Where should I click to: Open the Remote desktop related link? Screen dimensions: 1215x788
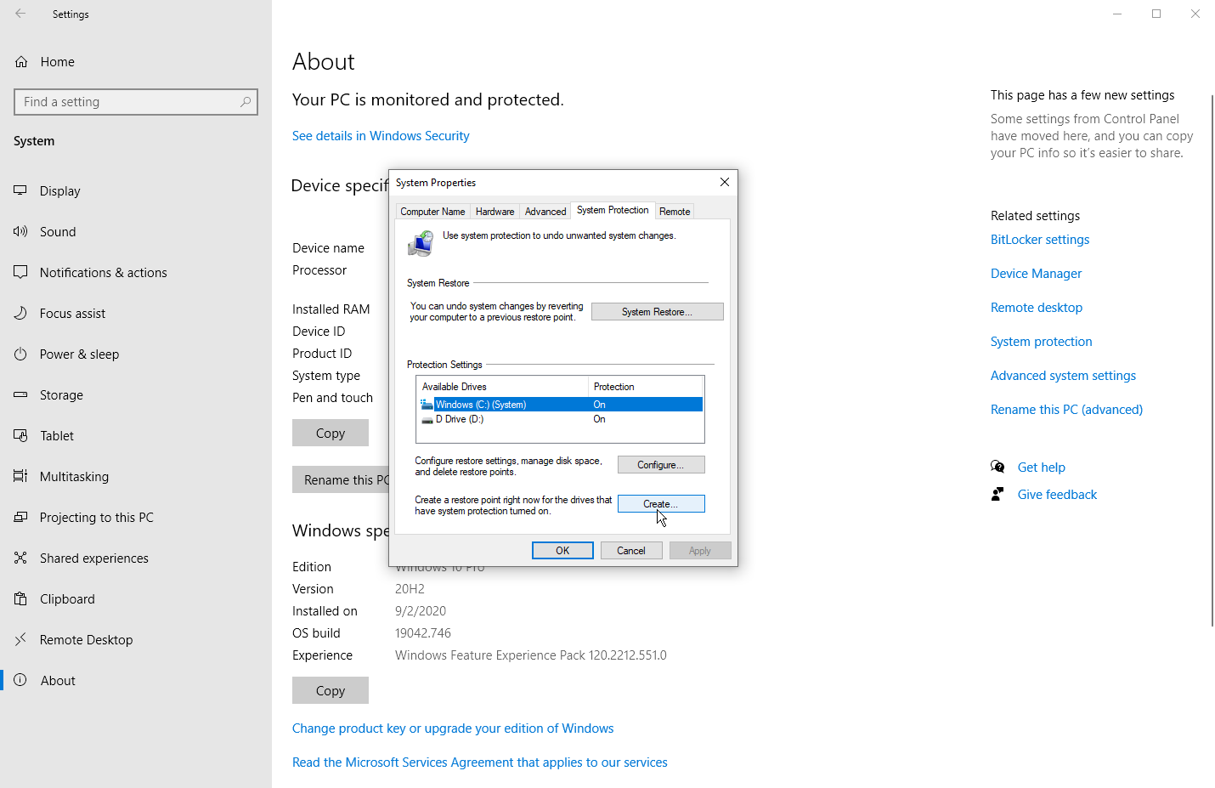point(1037,308)
